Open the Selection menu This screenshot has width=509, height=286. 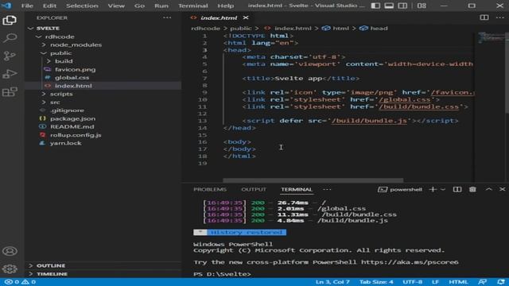pos(82,6)
